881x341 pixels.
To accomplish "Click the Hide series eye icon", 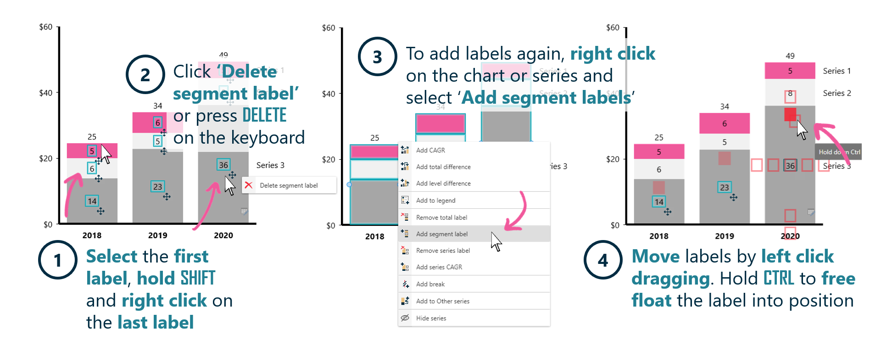I will click(404, 318).
